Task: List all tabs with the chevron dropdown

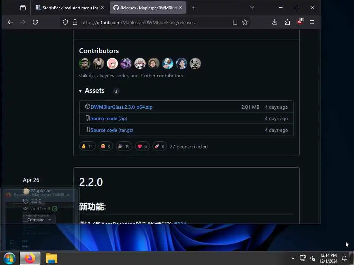Action: click(x=252, y=8)
